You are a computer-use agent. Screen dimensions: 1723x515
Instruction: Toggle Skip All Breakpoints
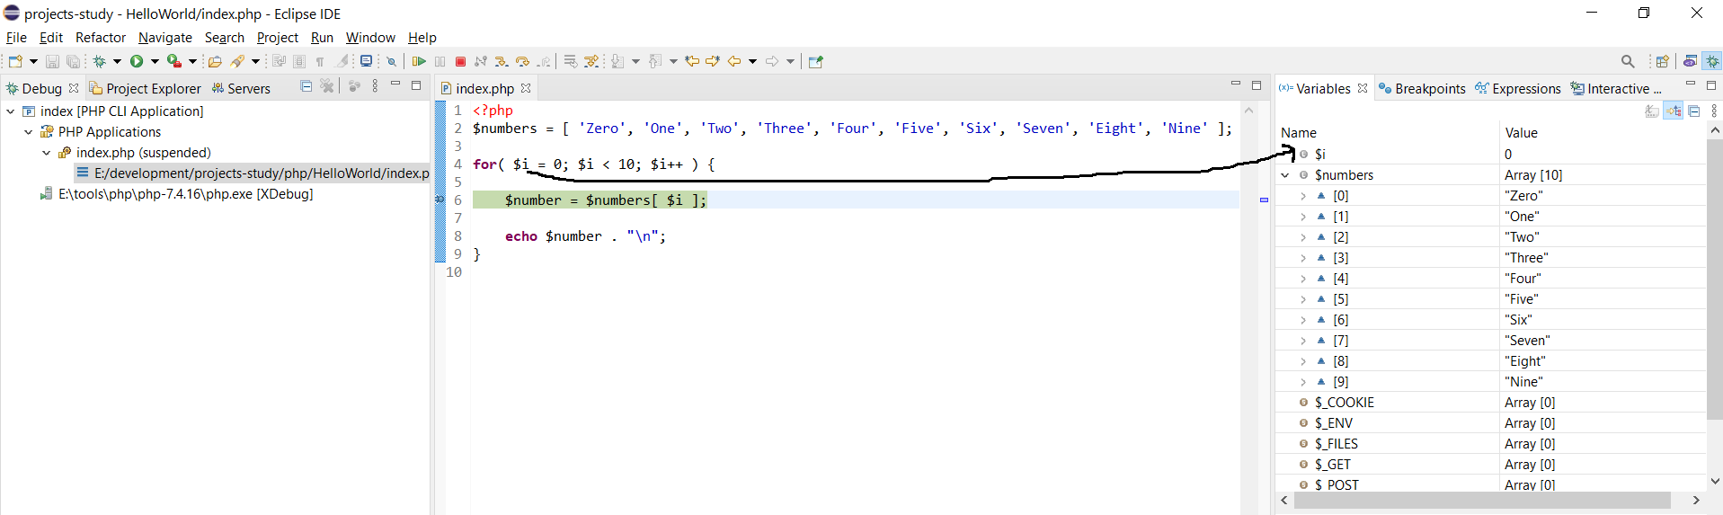(x=391, y=61)
